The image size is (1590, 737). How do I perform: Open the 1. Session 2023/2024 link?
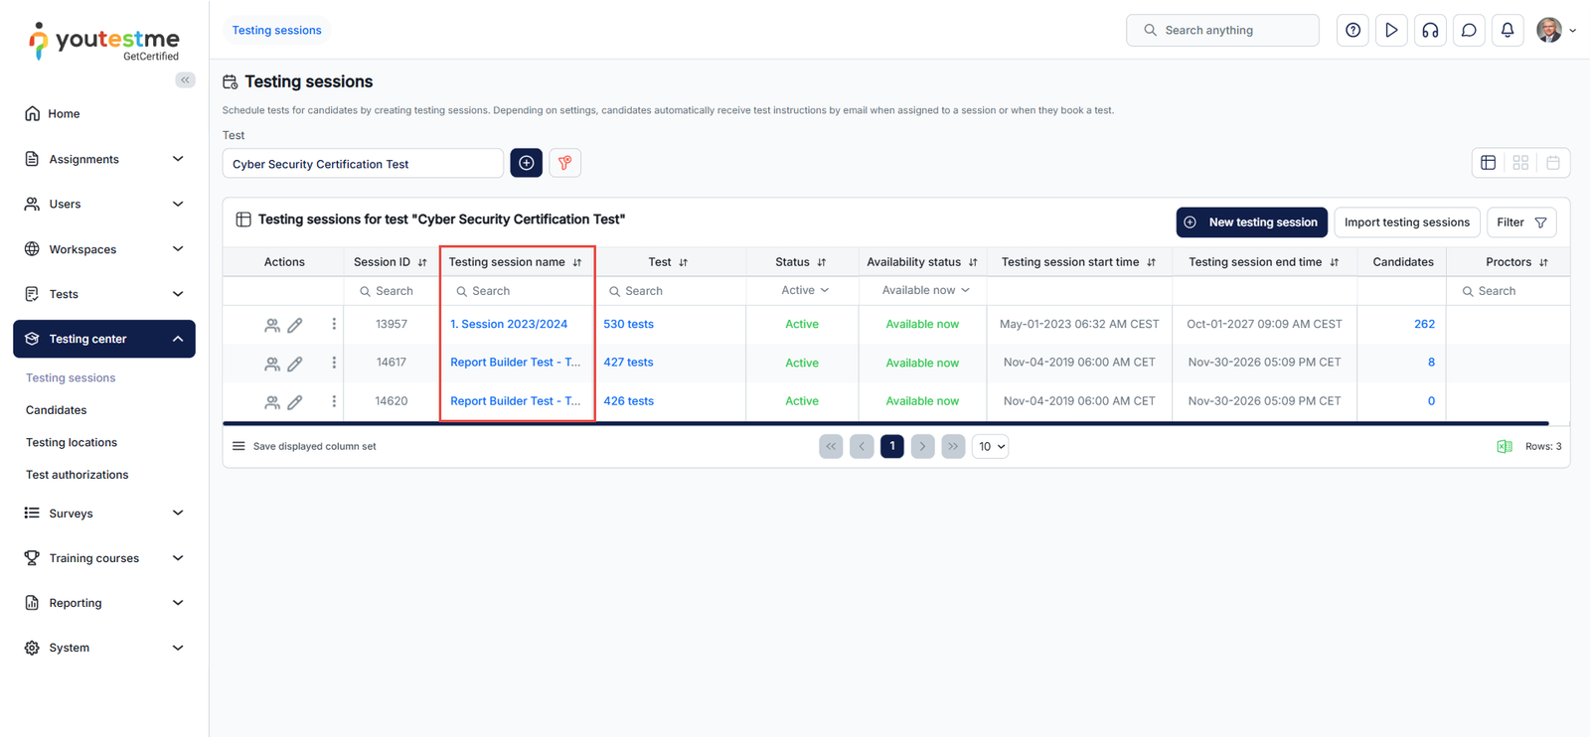[509, 324]
